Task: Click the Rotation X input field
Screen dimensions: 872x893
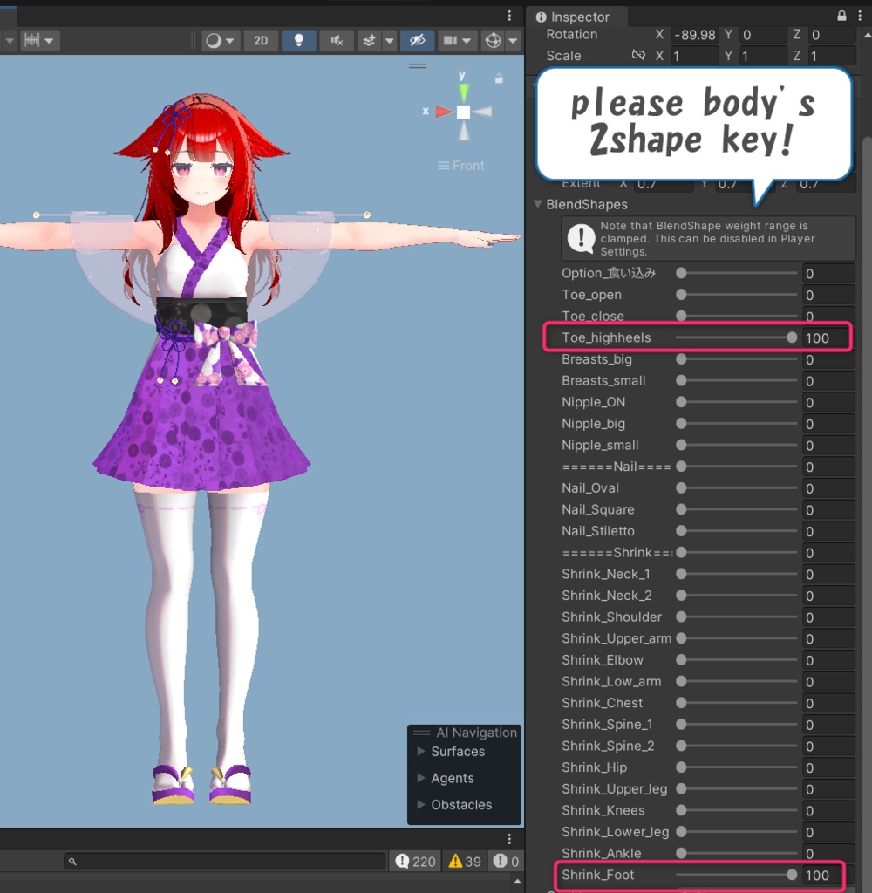Action: pos(694,35)
